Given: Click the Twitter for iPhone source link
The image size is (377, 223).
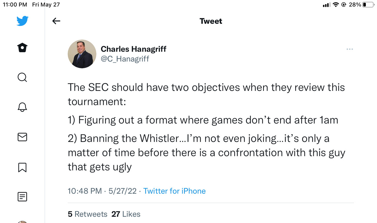Looking at the screenshot, I should (x=174, y=191).
